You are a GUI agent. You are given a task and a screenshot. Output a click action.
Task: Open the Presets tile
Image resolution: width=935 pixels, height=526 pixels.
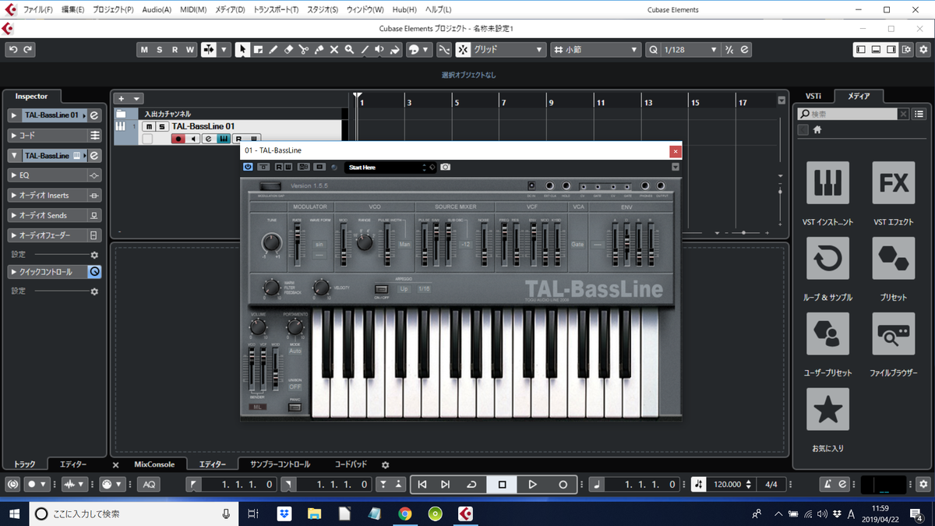[893, 258]
